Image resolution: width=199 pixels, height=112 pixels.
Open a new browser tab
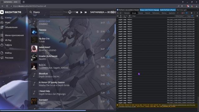pyautogui.click(x=24, y=2)
